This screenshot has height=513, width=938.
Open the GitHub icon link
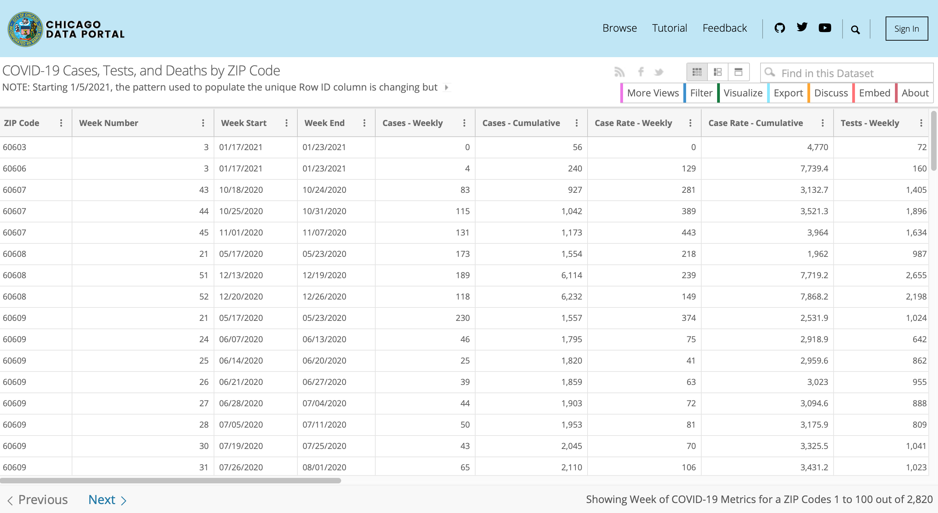[x=779, y=28]
